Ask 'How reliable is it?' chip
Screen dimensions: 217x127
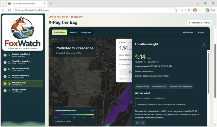click(x=159, y=87)
